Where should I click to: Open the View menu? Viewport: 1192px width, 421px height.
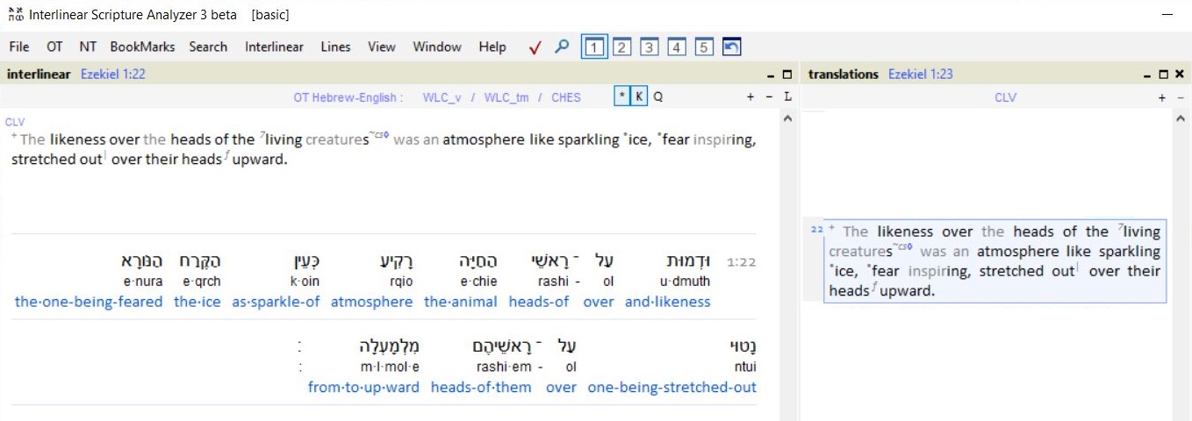382,47
